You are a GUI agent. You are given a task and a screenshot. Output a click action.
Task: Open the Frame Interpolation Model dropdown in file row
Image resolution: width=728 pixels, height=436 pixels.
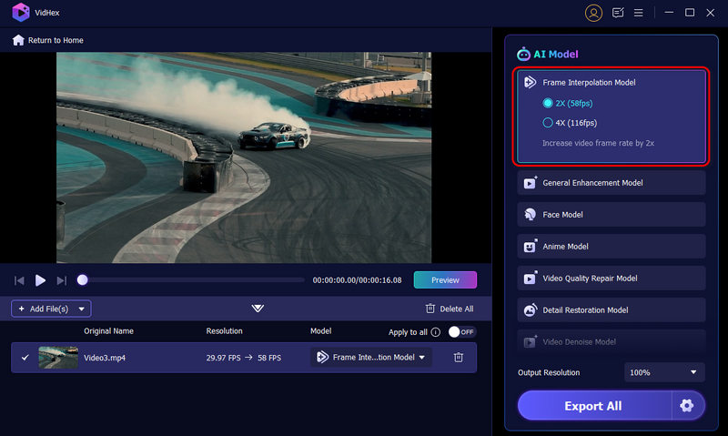point(371,358)
